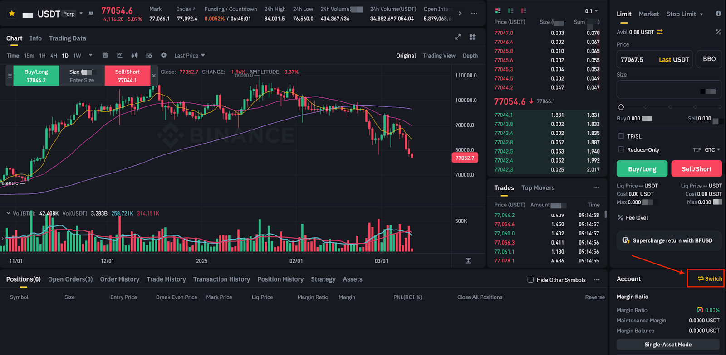Show order book with both bids and asks
726x355 pixels.
tap(498, 10)
